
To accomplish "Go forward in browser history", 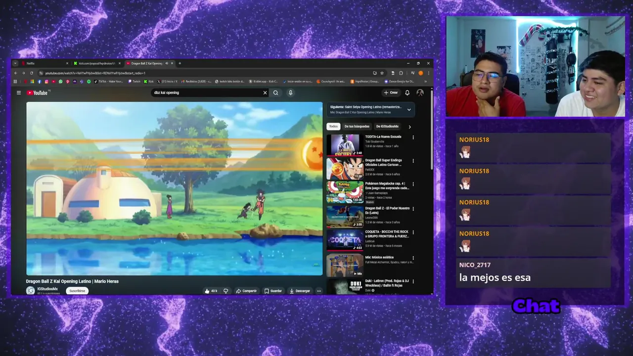I will (x=23, y=73).
